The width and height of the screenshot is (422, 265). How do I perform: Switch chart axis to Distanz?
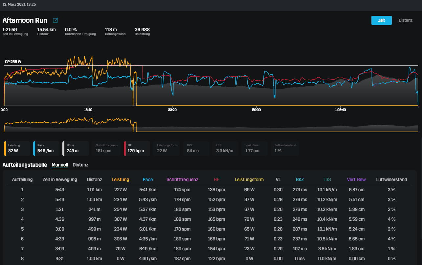pyautogui.click(x=405, y=20)
